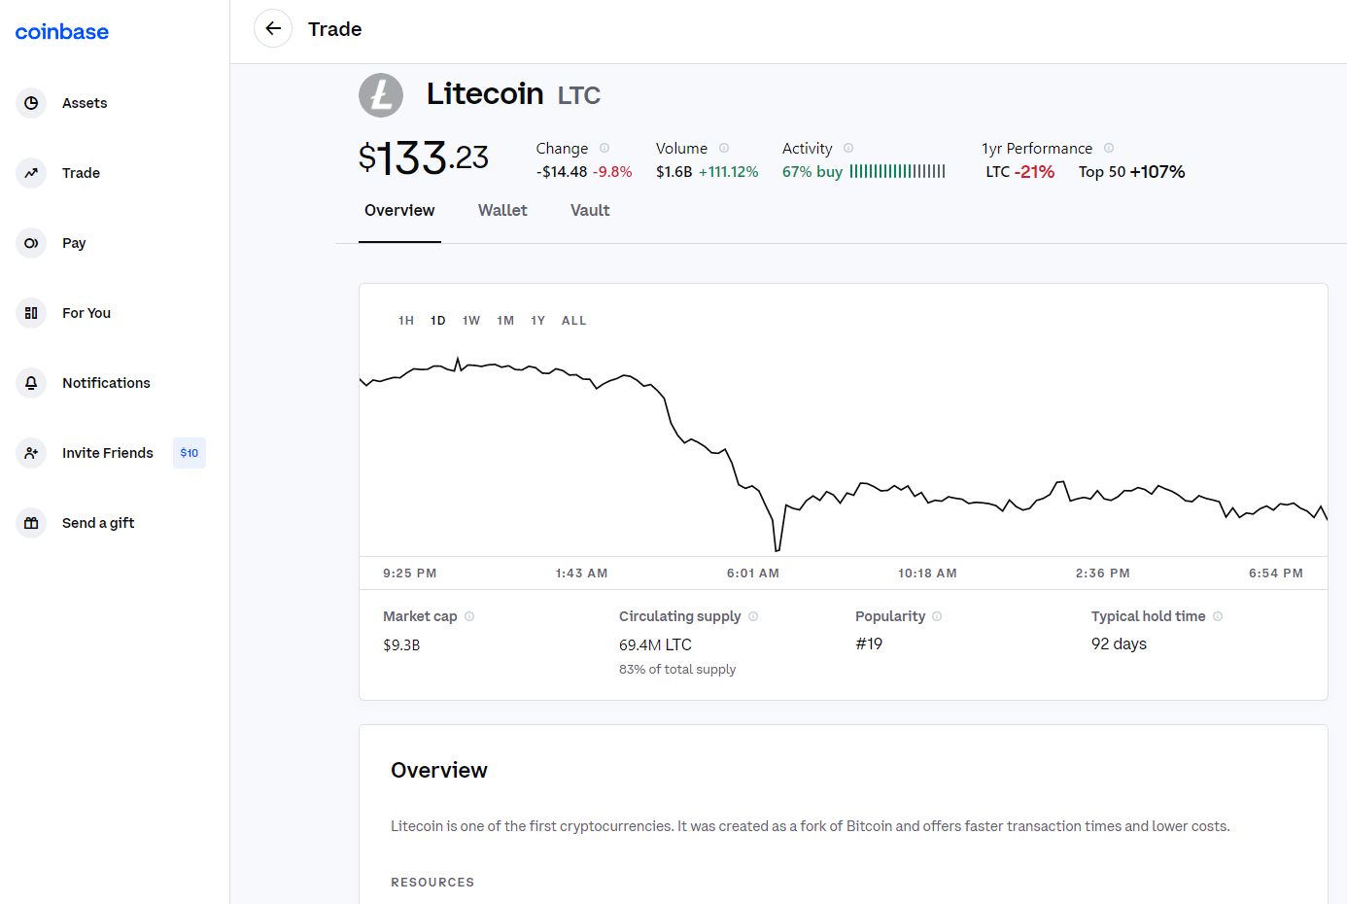Switch to the Wallet tab

[x=502, y=211]
